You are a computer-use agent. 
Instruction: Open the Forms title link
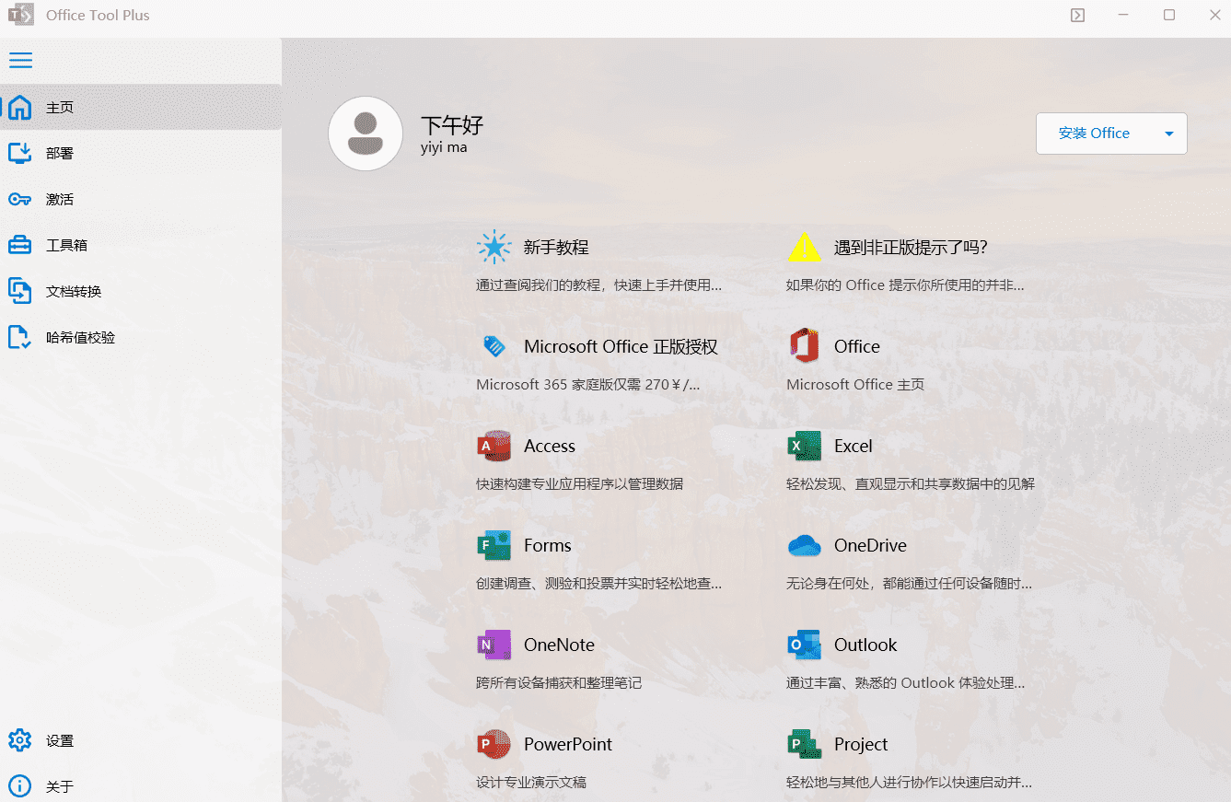[x=548, y=545]
